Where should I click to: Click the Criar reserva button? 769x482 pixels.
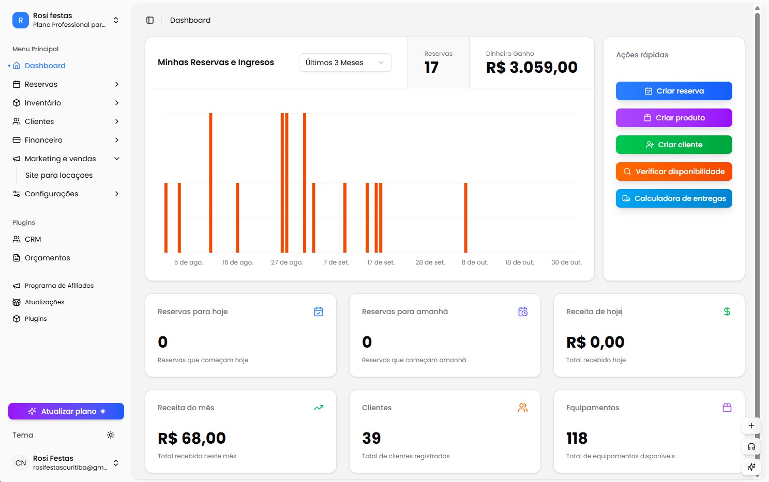click(674, 91)
